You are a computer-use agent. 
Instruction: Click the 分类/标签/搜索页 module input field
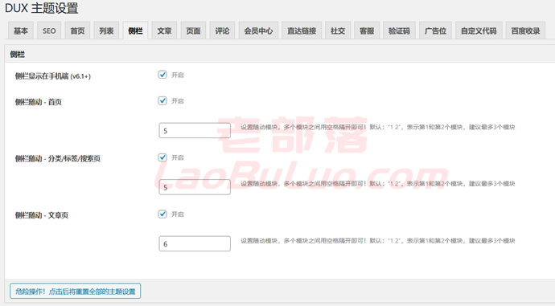195,187
